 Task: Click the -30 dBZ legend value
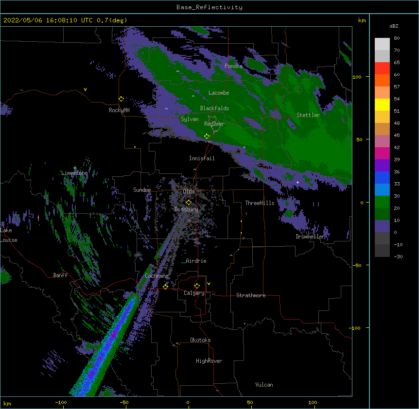point(398,257)
